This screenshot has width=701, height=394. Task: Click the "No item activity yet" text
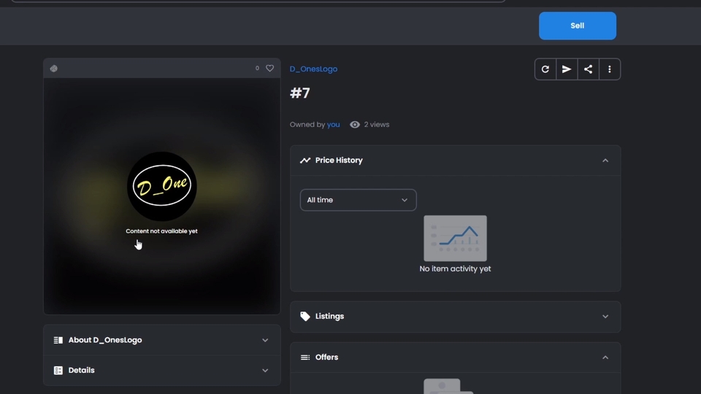tap(455, 269)
